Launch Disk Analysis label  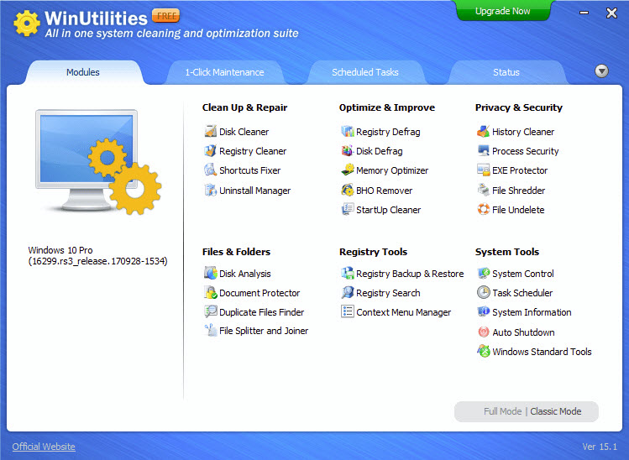coord(244,274)
